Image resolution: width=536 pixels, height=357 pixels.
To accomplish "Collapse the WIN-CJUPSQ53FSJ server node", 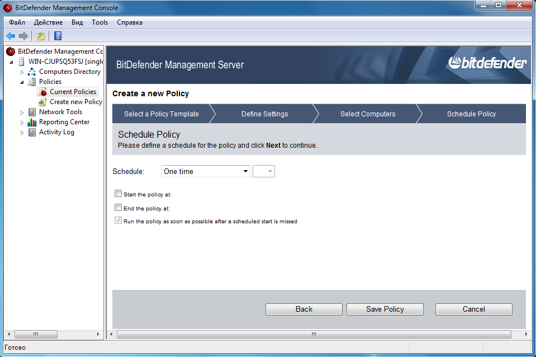I will coord(12,62).
